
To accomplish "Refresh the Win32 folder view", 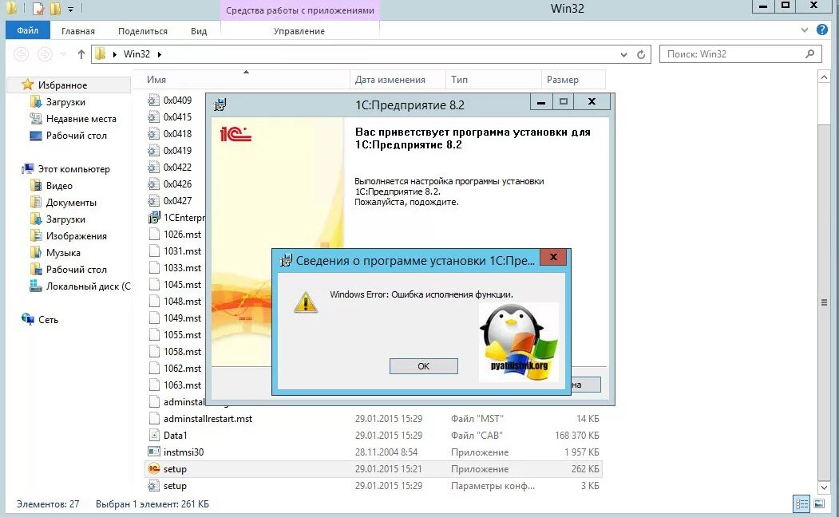I will (640, 54).
